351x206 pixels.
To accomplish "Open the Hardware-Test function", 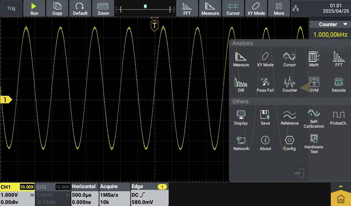I will tap(314, 143).
